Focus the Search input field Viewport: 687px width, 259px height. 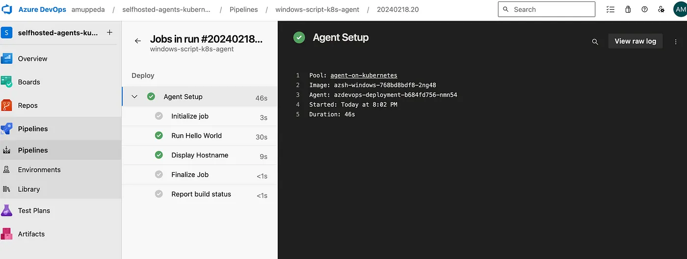(546, 9)
